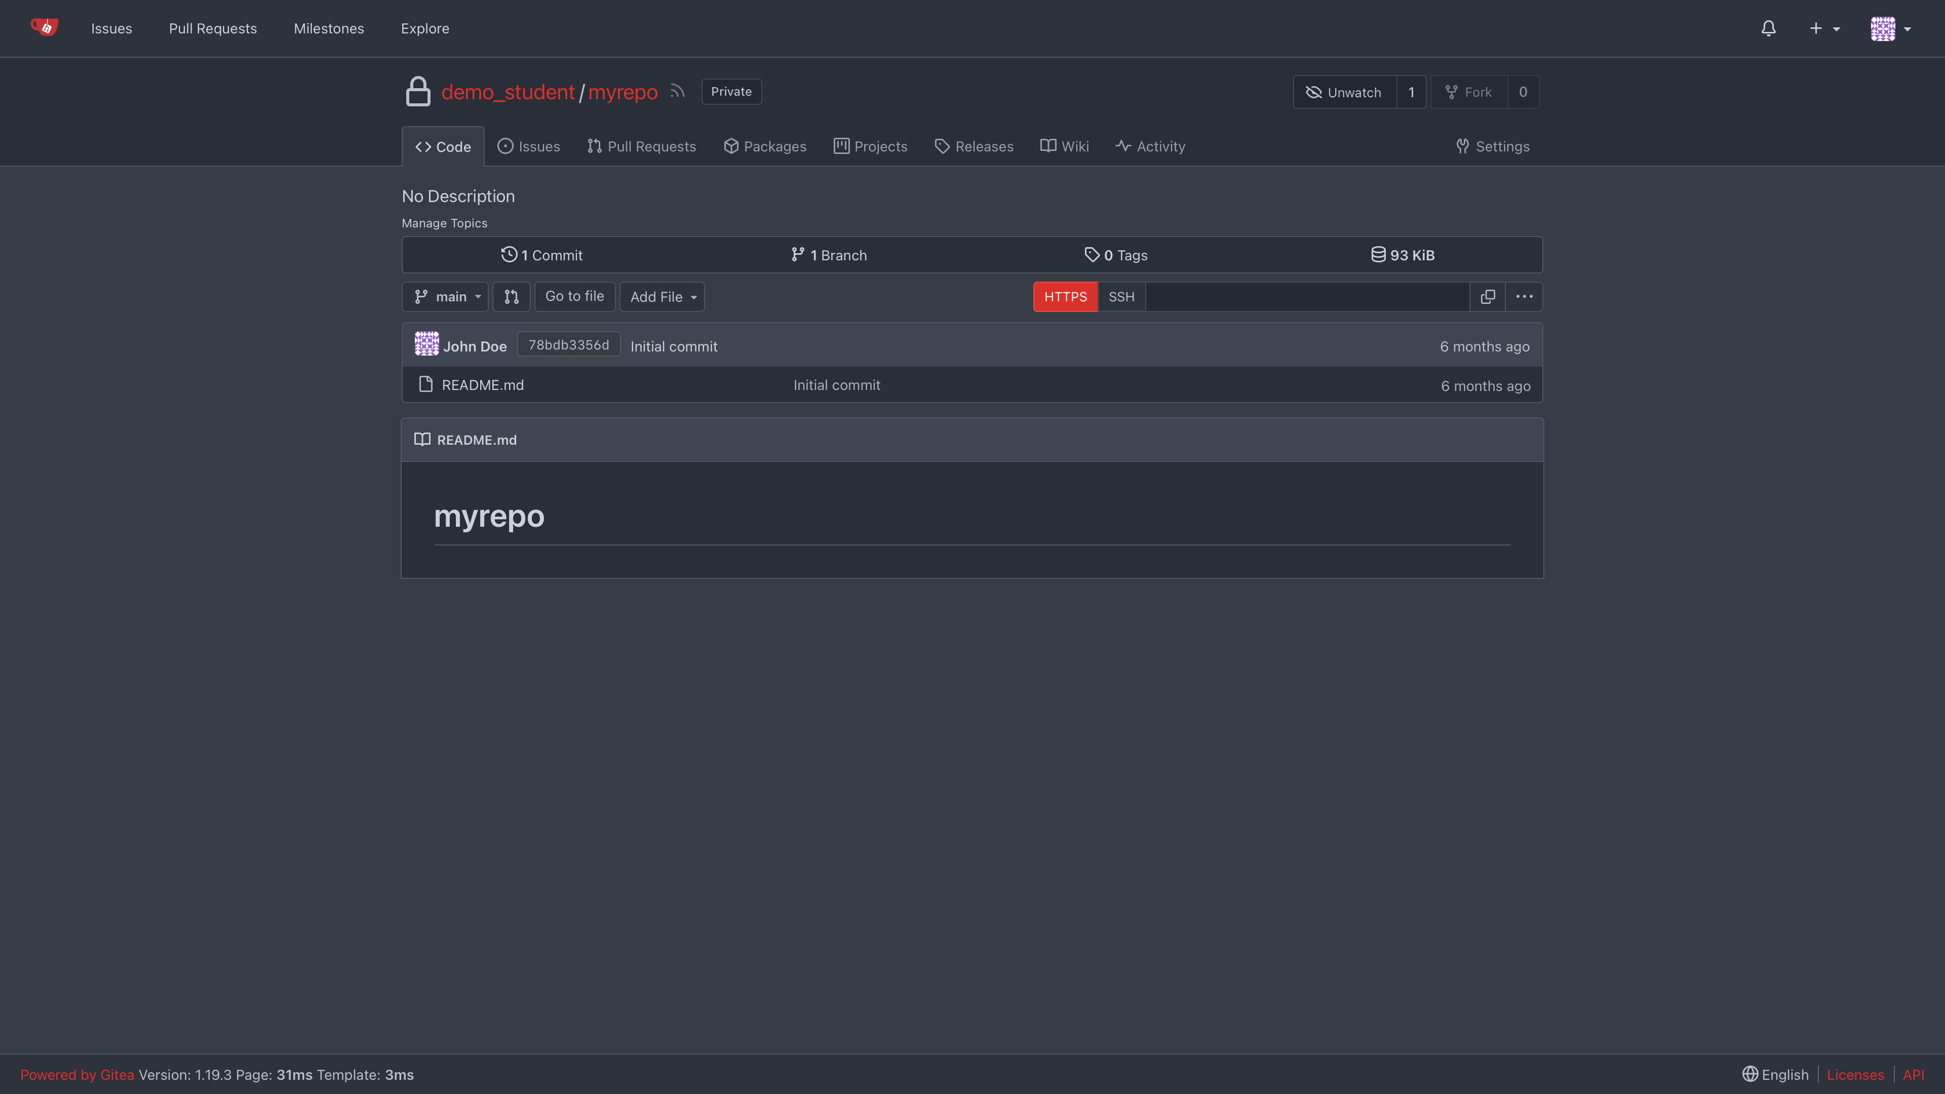1945x1094 pixels.
Task: Open commit 78bdb3356d link
Action: [568, 345]
